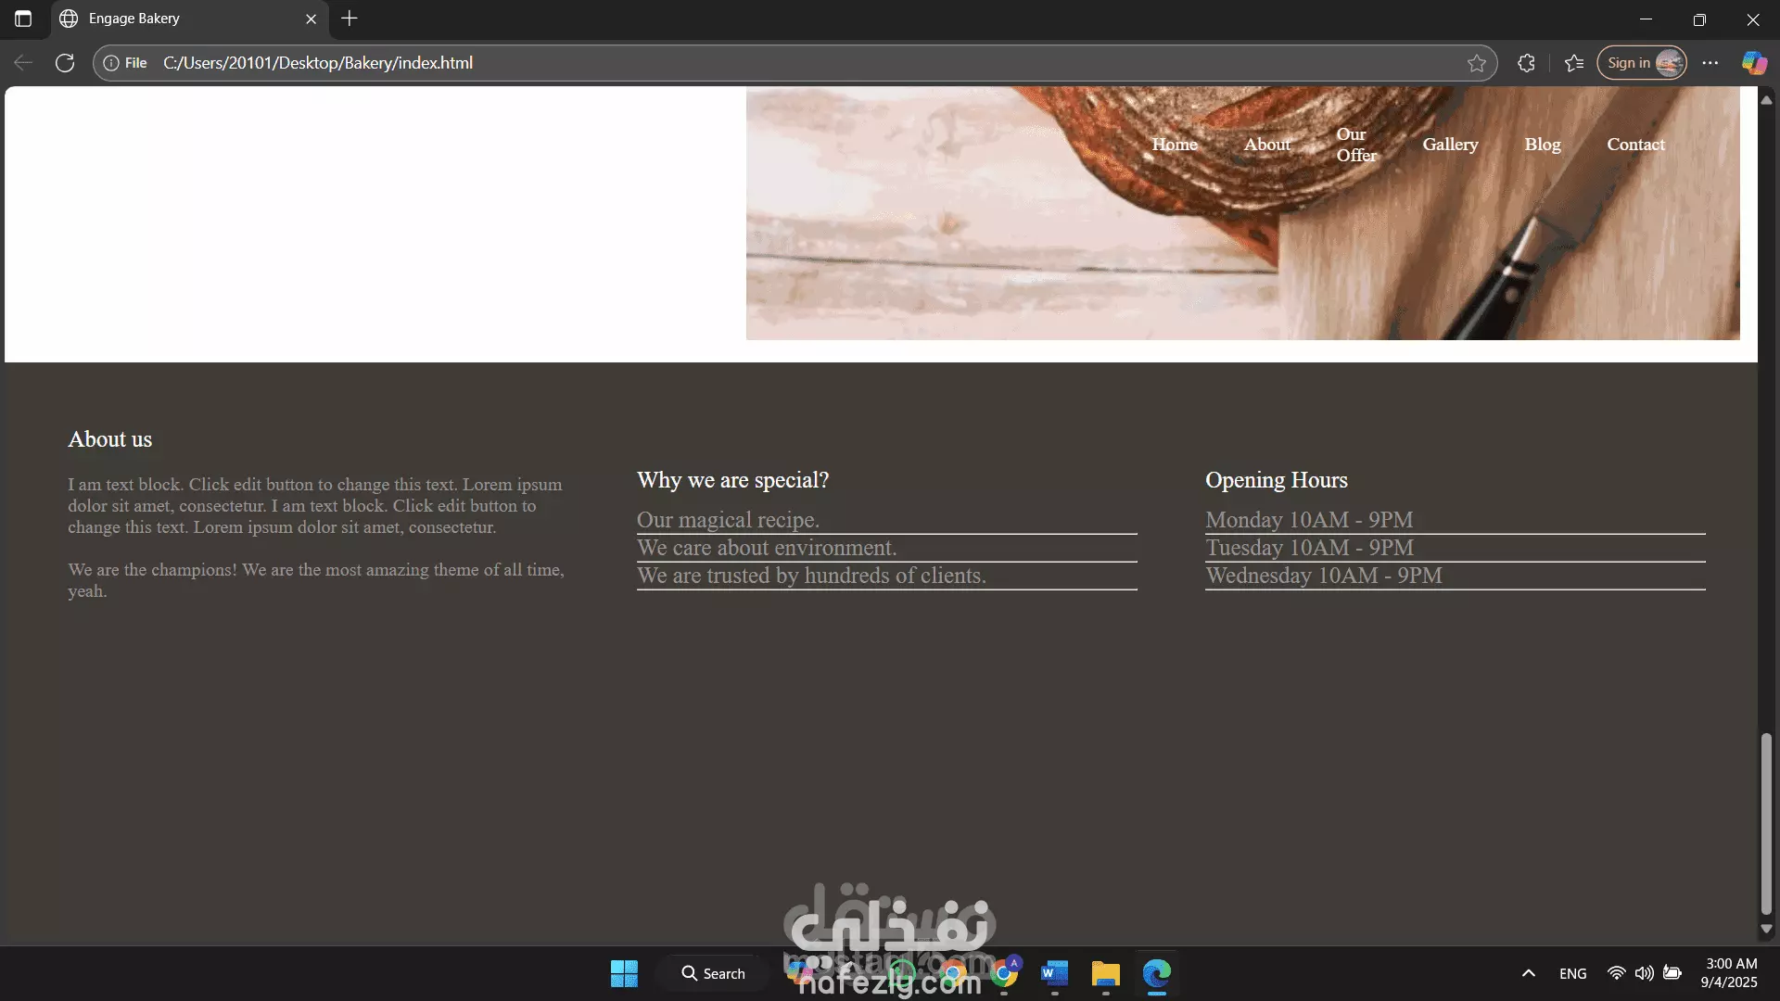The image size is (1780, 1001).
Task: Click the Sign in profile button
Action: (x=1642, y=63)
